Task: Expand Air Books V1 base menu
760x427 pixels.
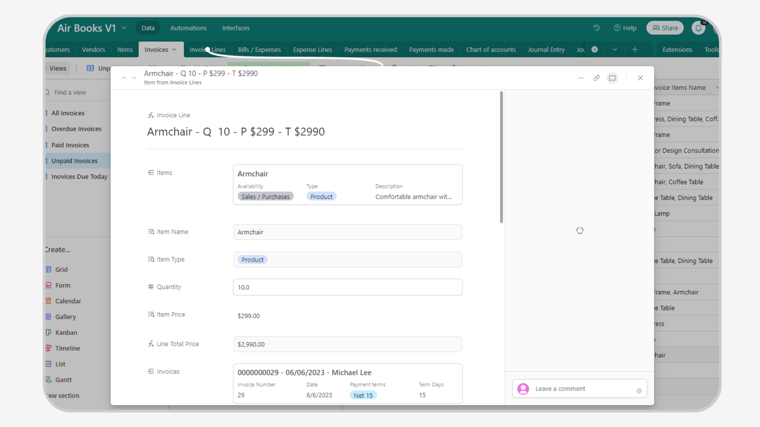Action: coord(124,28)
